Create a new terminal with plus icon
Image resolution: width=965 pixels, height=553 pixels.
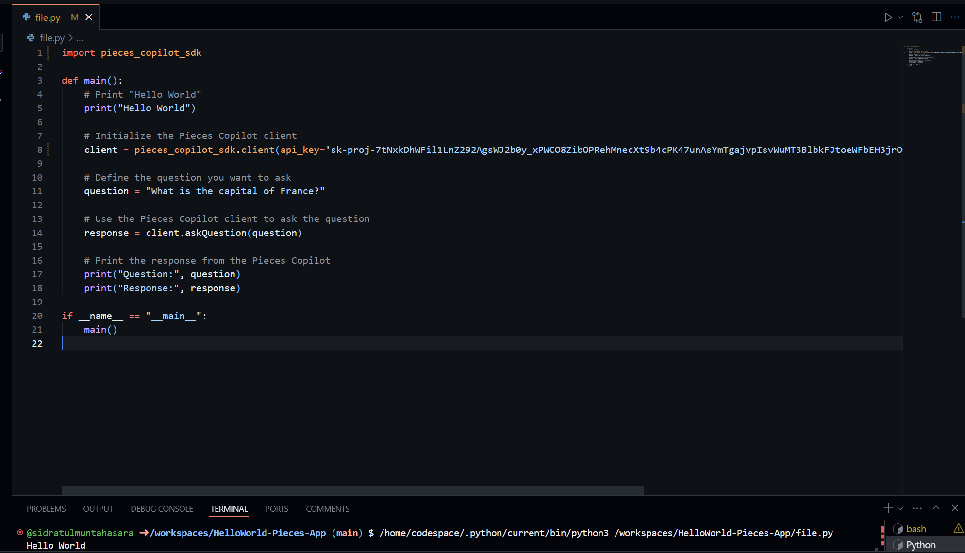888,508
